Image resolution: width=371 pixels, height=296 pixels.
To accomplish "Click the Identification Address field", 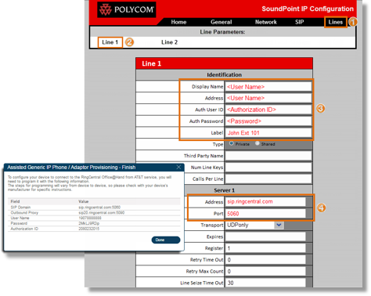I will click(x=268, y=98).
